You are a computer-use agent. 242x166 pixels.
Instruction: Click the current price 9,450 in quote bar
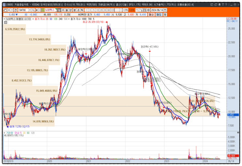click(12, 15)
